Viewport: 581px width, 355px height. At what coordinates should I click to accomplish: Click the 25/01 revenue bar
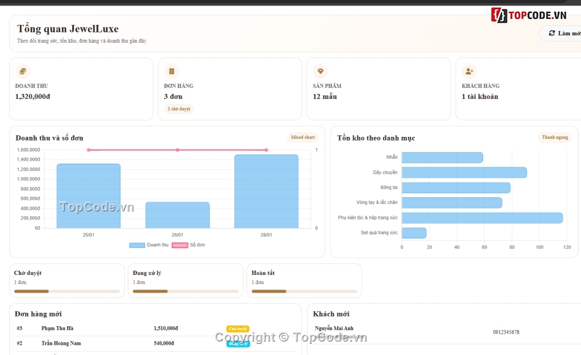pyautogui.click(x=89, y=196)
